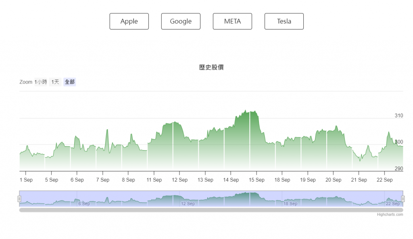Image resolution: width=413 pixels, height=239 pixels.
Task: Click 12 Sep label in navigator
Action: (188, 203)
